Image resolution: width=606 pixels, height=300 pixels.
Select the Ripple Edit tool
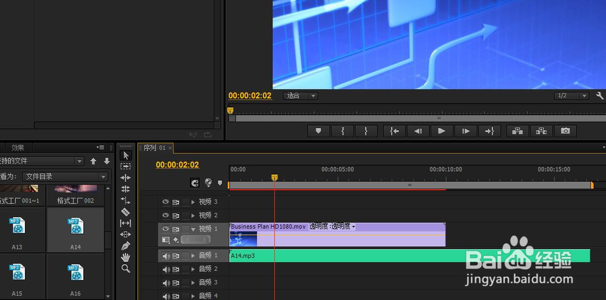(125, 178)
